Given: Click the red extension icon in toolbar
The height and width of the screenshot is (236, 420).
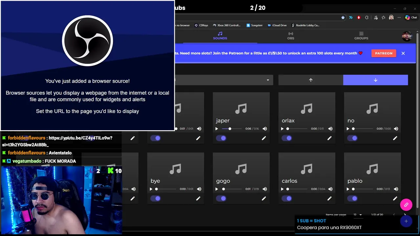Looking at the screenshot, I should tap(359, 17).
